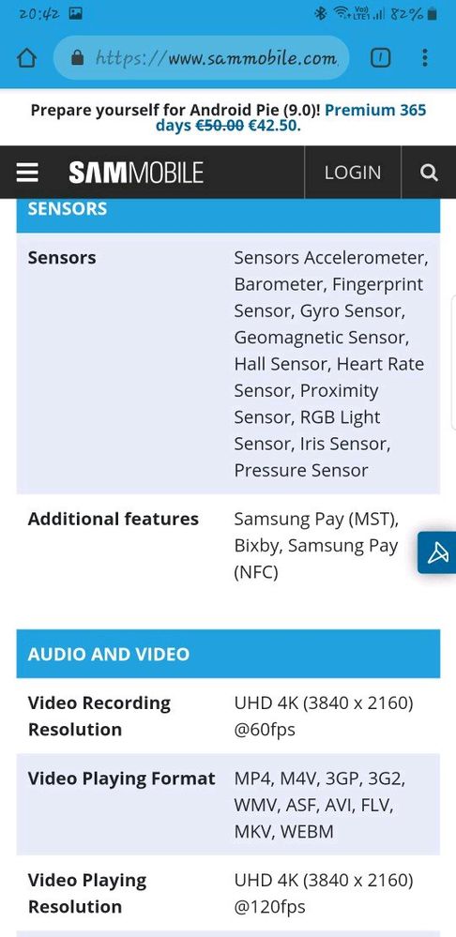Viewport: 456px width, 937px height.
Task: Tap the AUDIO AND VIDEO section header
Action: [228, 654]
